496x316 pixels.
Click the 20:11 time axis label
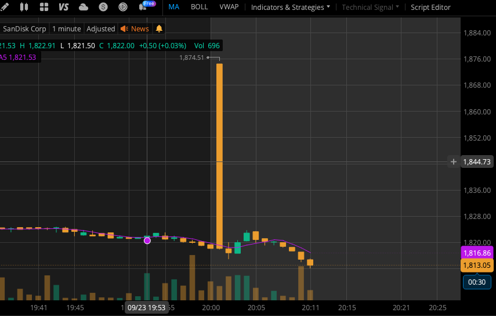(x=310, y=308)
